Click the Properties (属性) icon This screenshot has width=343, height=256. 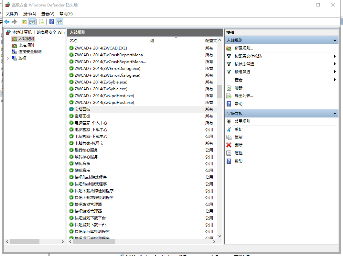(229, 153)
